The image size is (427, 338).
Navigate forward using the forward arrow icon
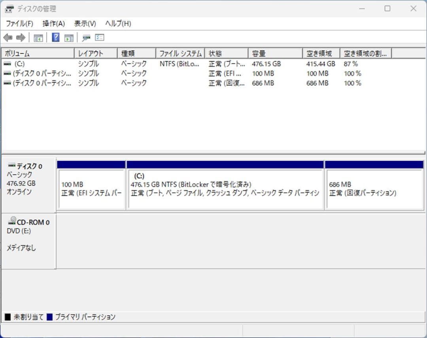tap(19, 37)
